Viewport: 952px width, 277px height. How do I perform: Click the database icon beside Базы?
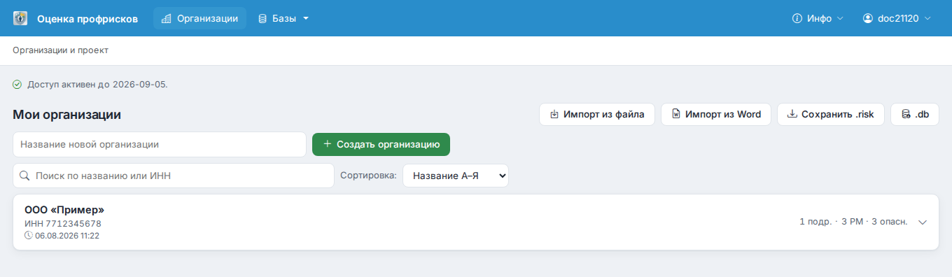(262, 19)
